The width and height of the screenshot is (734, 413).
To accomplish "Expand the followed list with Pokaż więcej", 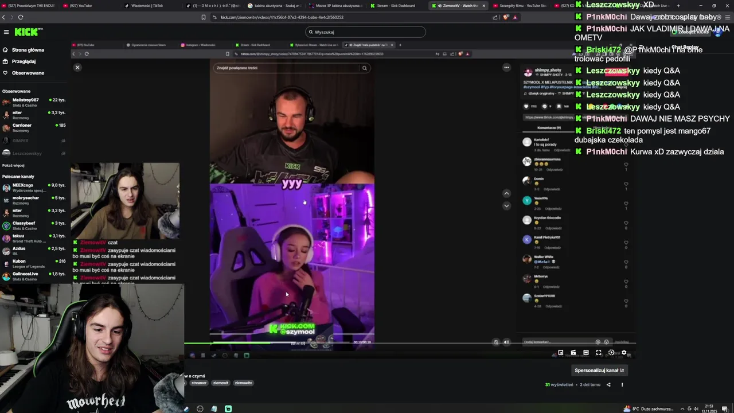I will point(13,165).
